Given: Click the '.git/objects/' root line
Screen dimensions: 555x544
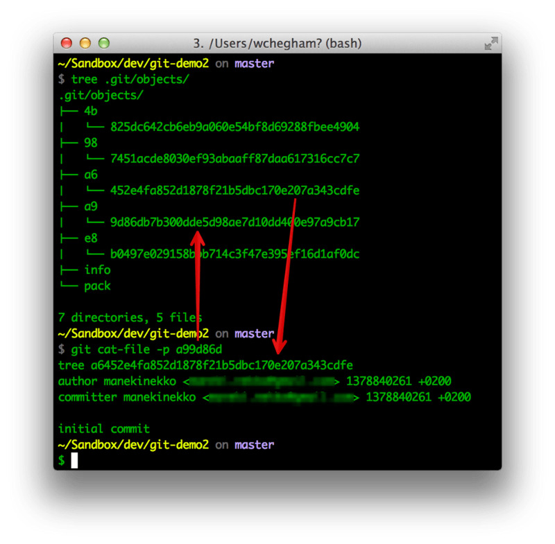Looking at the screenshot, I should [x=101, y=96].
